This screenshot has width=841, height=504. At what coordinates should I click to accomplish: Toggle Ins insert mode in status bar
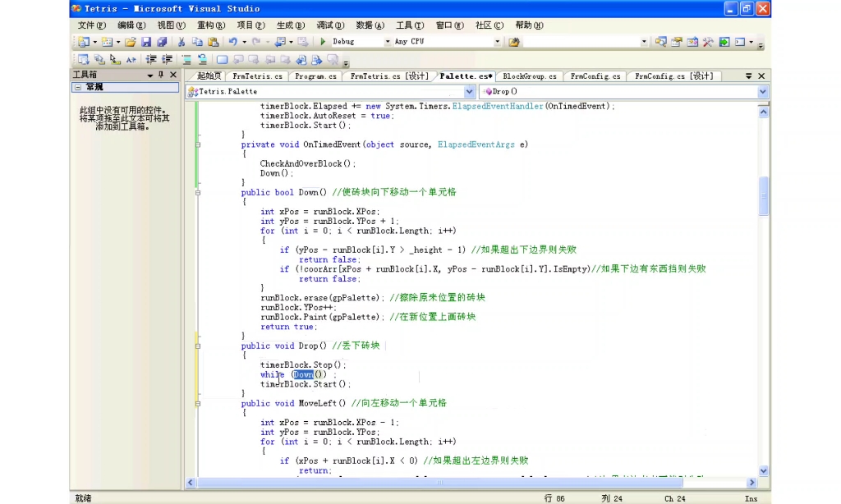[751, 498]
